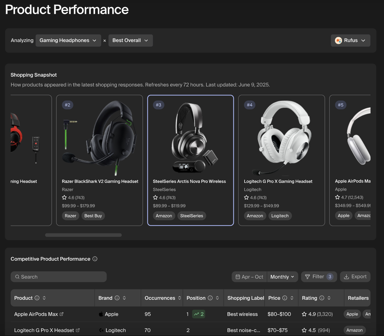Click the SteelSeries retailer chip
384x336 pixels.
point(192,216)
